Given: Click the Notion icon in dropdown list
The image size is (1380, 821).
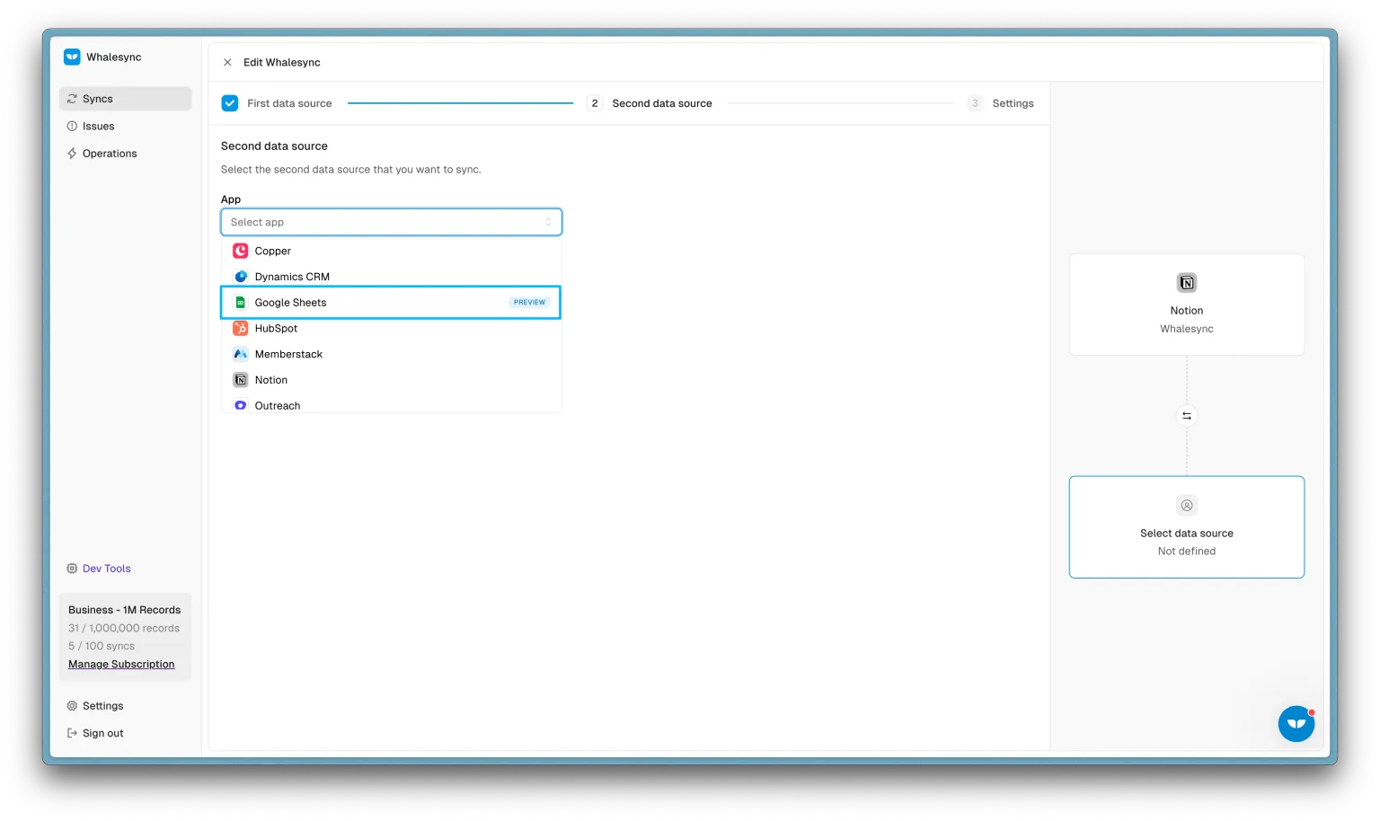Looking at the screenshot, I should (240, 380).
